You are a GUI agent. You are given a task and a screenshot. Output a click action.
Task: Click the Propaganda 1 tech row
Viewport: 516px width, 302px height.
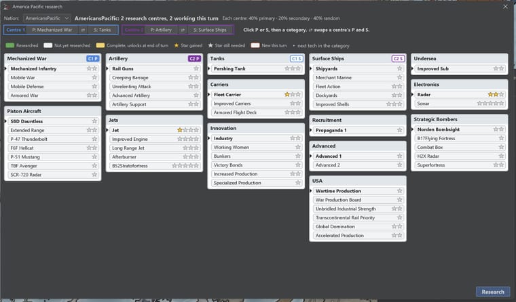358,130
